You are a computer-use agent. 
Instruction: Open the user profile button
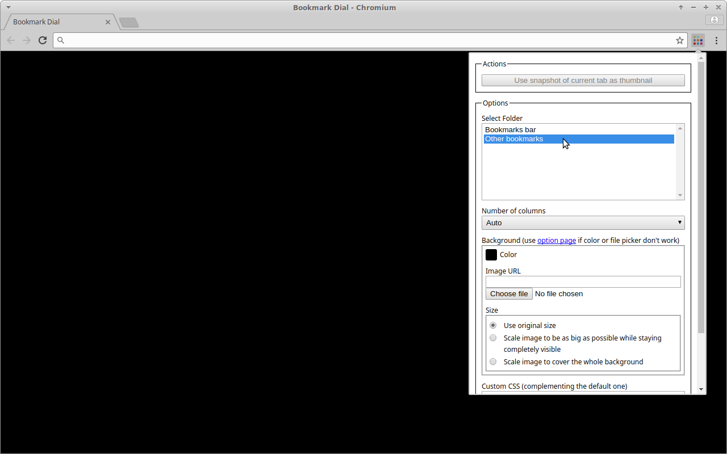(714, 20)
